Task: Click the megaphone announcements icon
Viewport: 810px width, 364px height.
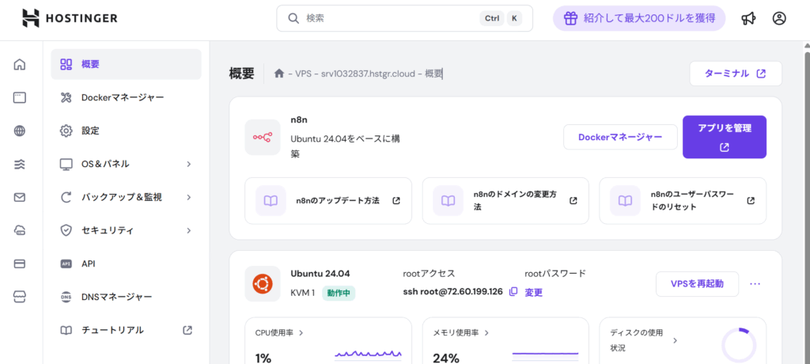Action: [x=748, y=18]
